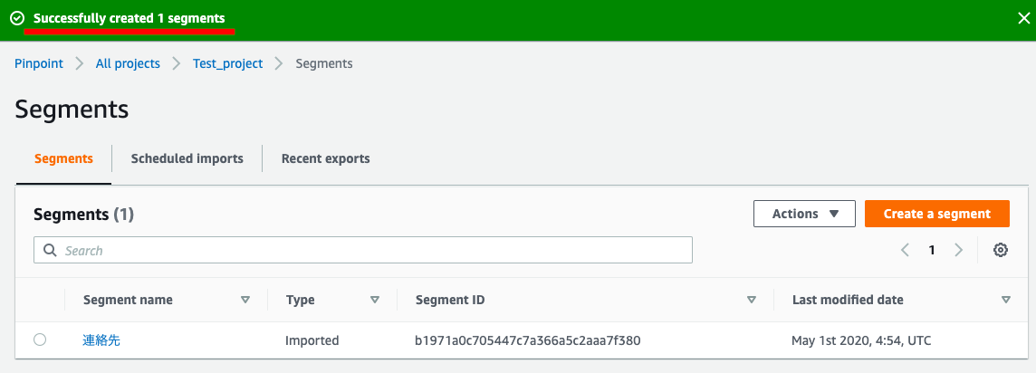1036x373 pixels.
Task: Click the green success checkmark icon
Action: (x=17, y=18)
